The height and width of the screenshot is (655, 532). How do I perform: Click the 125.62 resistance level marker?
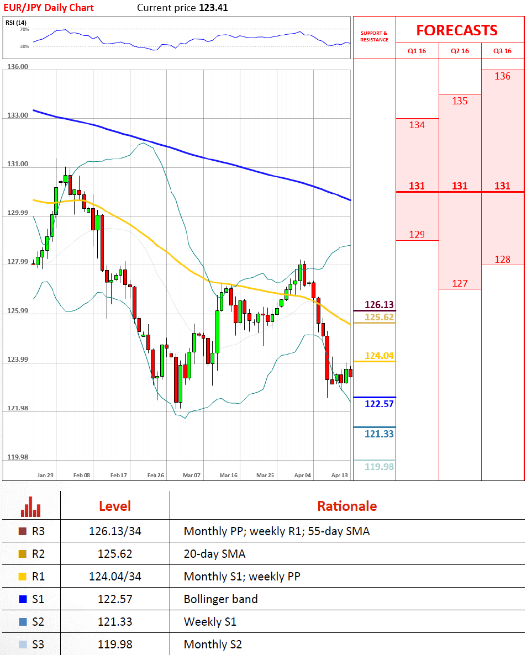coord(379,317)
